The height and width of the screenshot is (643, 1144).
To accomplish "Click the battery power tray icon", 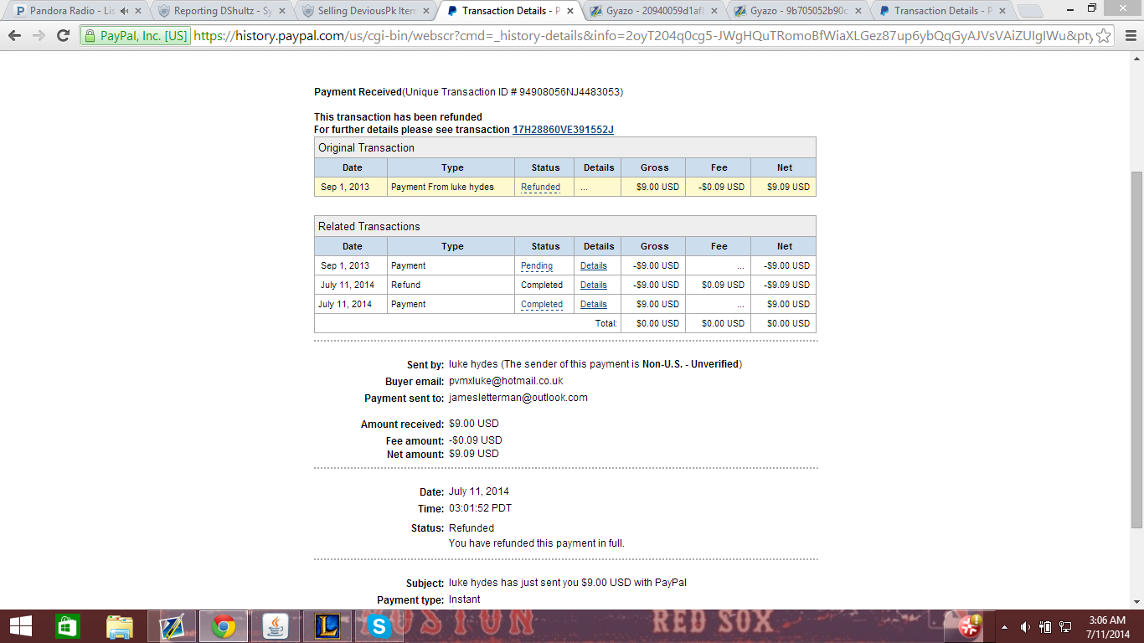I will click(1045, 626).
